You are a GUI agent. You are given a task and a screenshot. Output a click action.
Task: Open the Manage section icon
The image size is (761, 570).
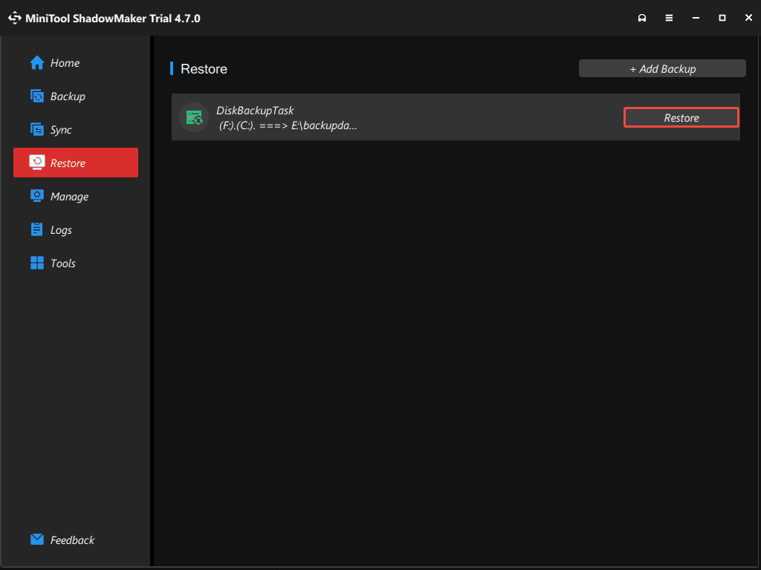click(37, 196)
